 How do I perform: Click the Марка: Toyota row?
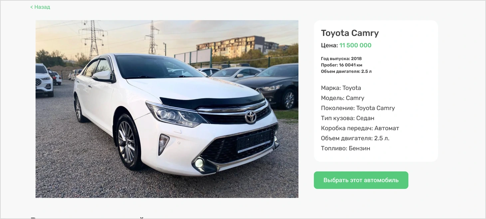(341, 88)
